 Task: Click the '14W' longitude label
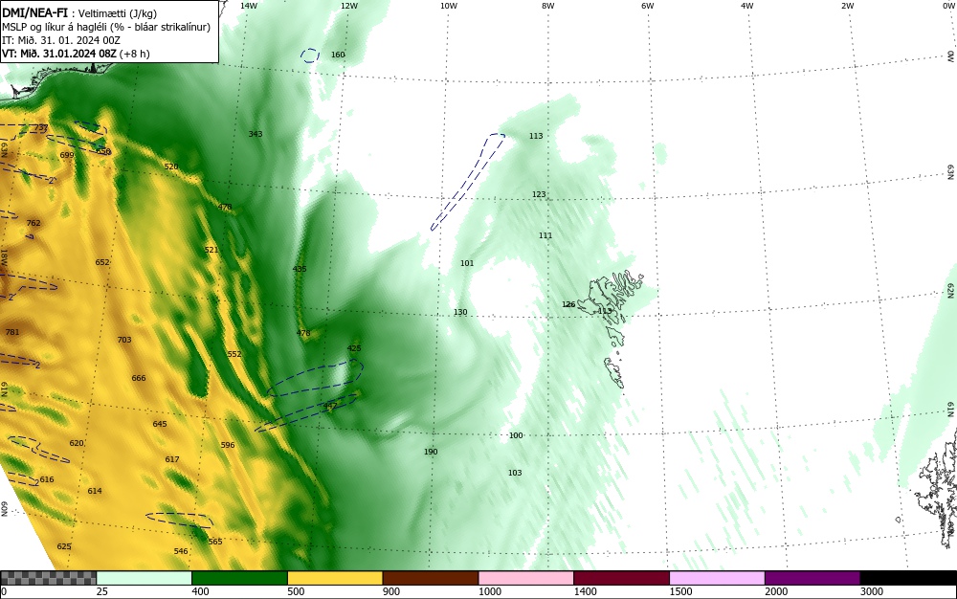(x=249, y=6)
